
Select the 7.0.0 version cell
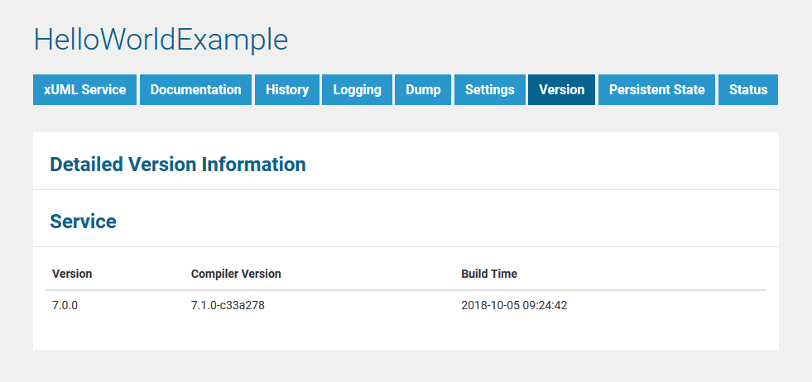click(x=65, y=305)
